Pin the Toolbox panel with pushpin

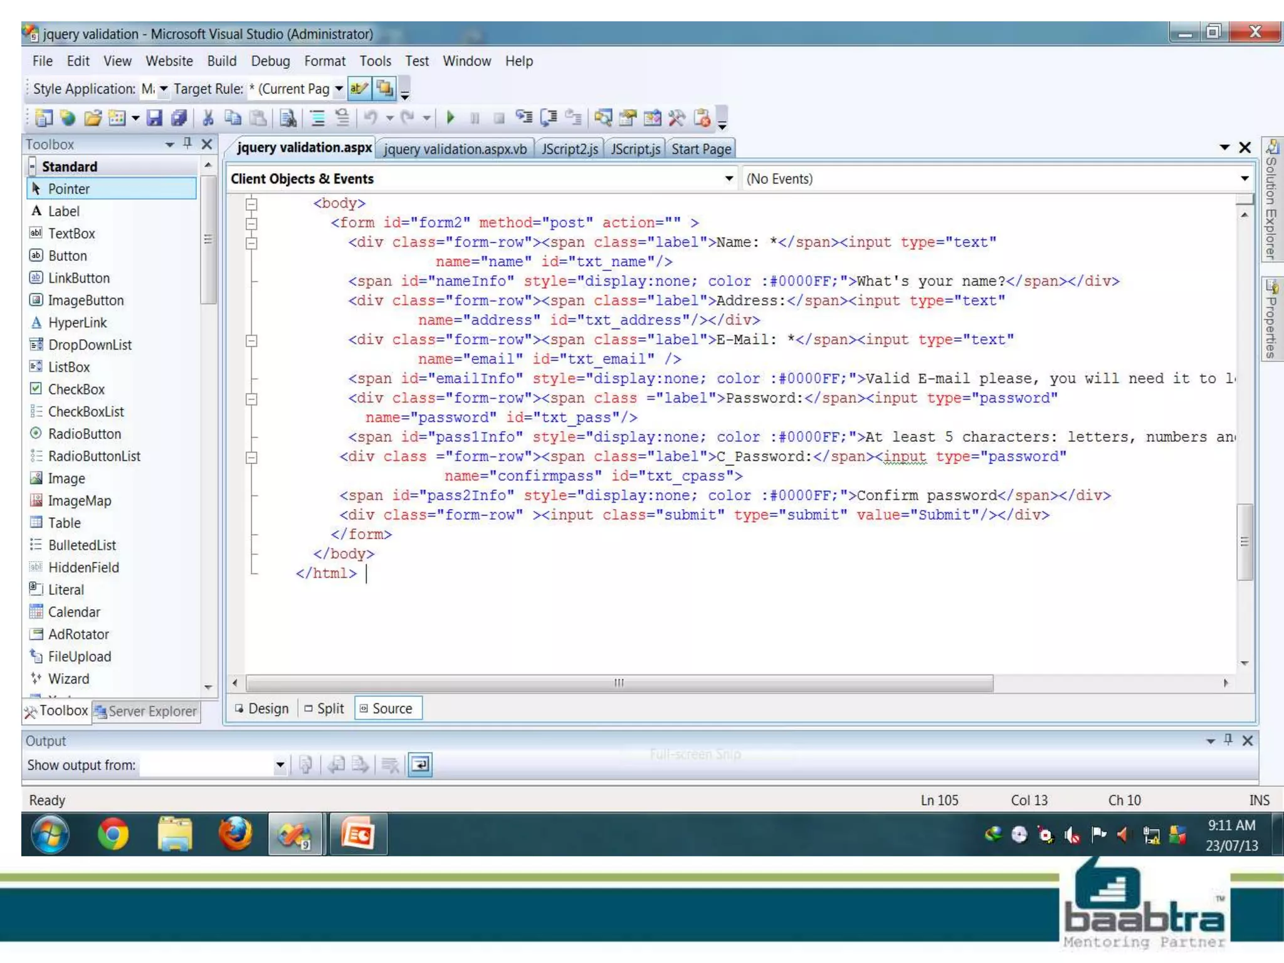coord(187,144)
